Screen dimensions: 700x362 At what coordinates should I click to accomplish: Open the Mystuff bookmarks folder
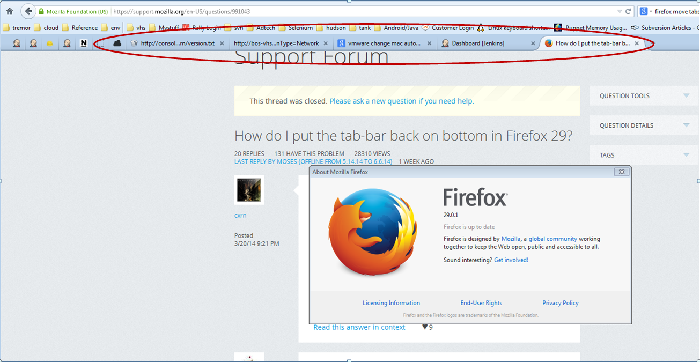[x=164, y=28]
